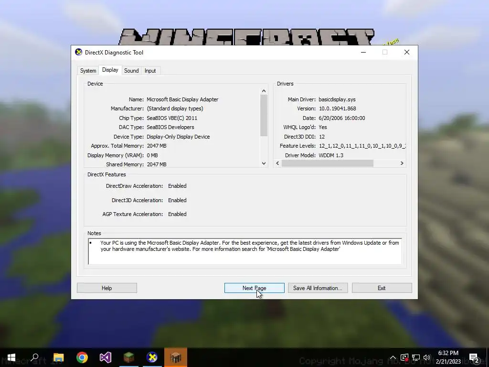489x367 pixels.
Task: Click the Notes text box
Action: [245, 251]
